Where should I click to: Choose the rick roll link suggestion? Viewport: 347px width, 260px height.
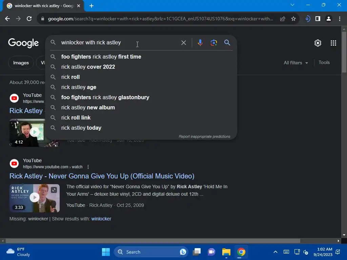pyautogui.click(x=141, y=118)
